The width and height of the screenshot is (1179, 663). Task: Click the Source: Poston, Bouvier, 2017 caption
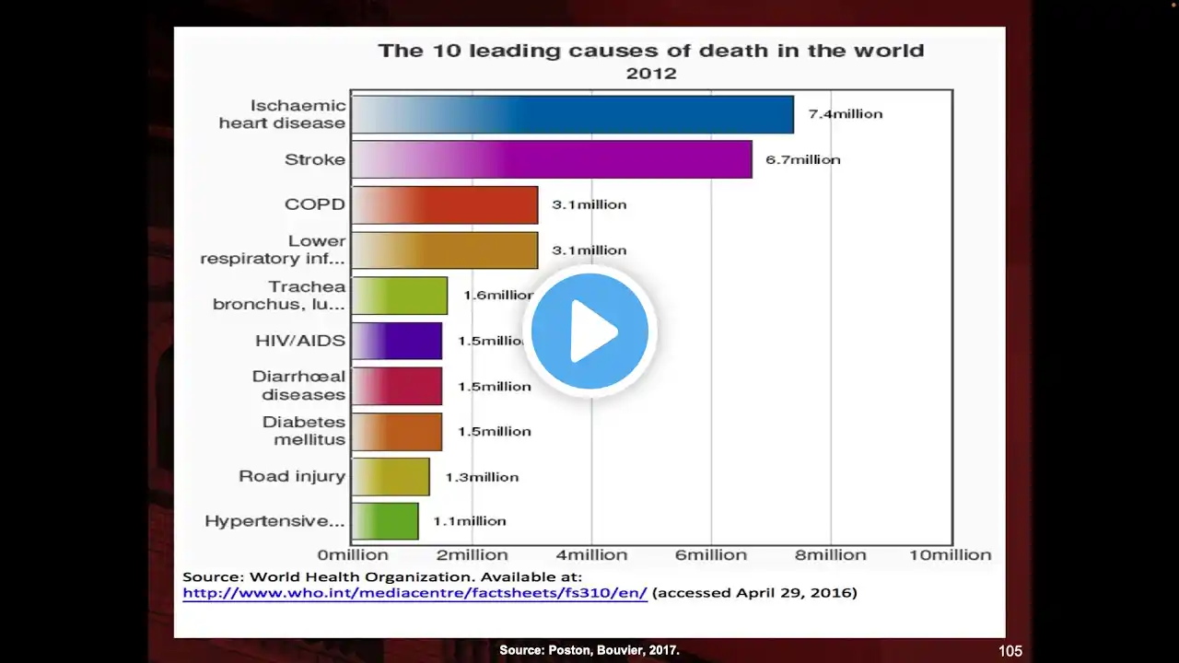pos(589,650)
